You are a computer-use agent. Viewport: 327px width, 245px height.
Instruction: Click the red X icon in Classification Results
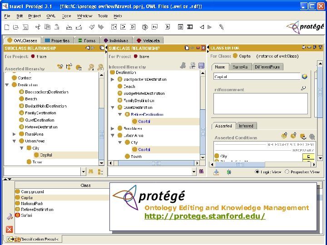[x=9, y=230]
